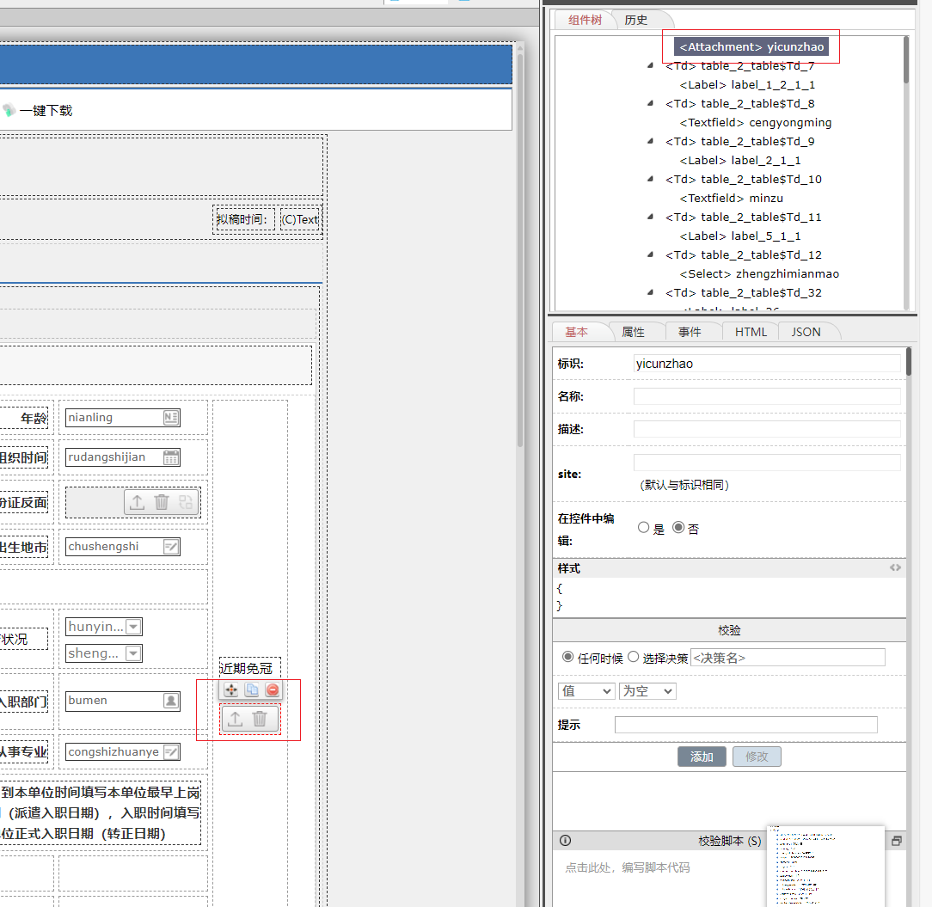Collapse table_2_table$Td_8 tree node
The width and height of the screenshot is (932, 907).
(650, 103)
